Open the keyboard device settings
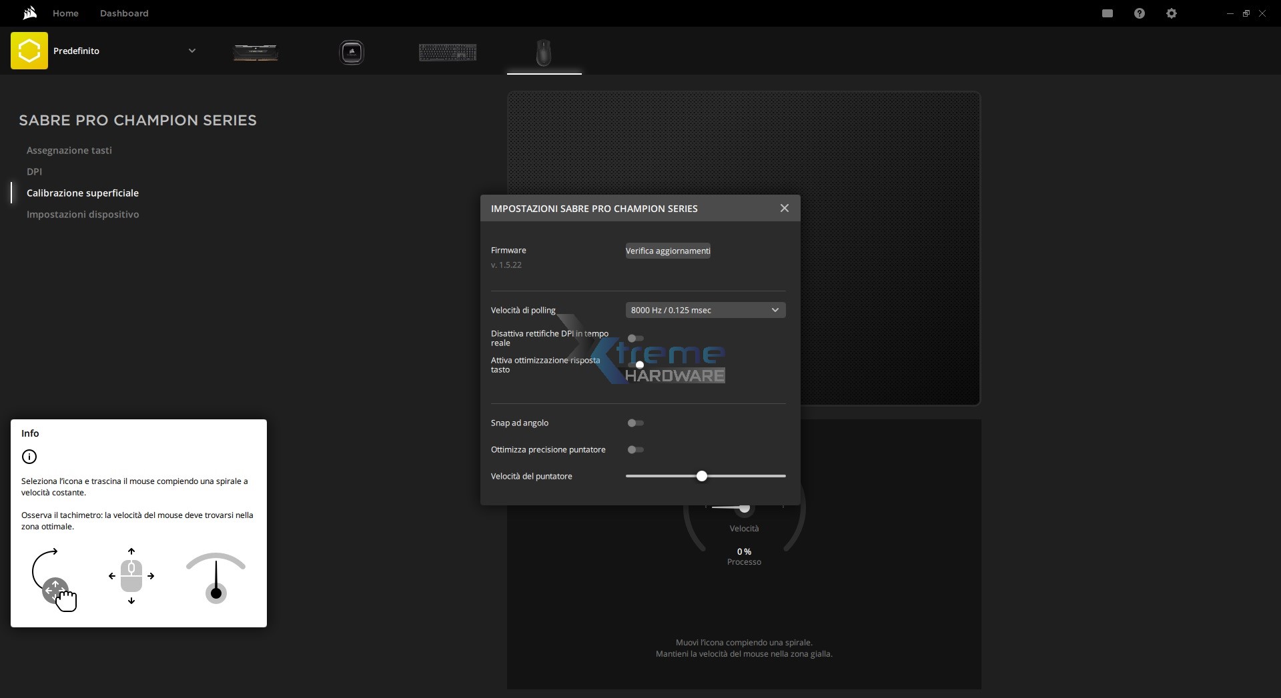 448,52
